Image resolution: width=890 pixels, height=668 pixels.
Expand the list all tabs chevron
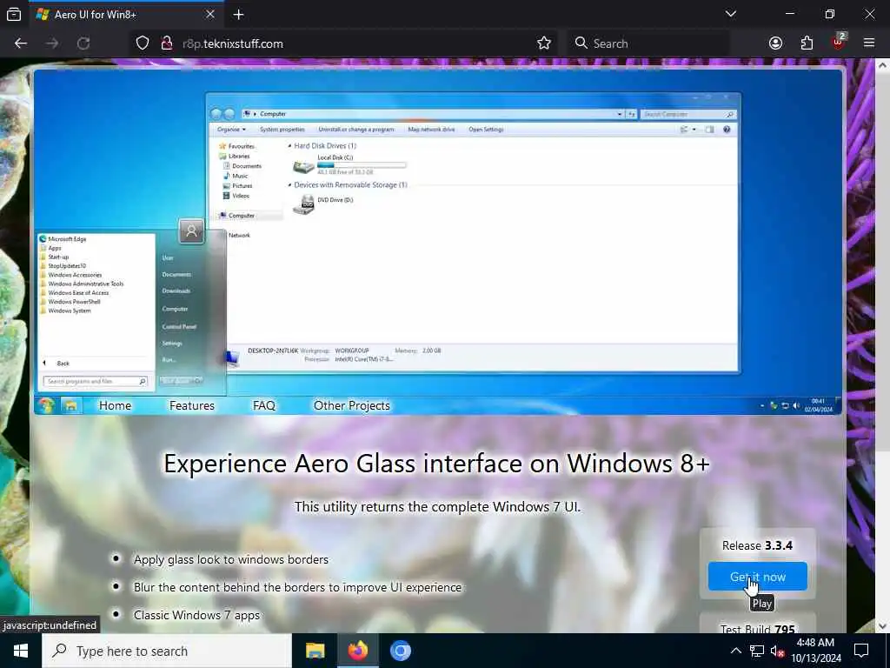pos(730,14)
